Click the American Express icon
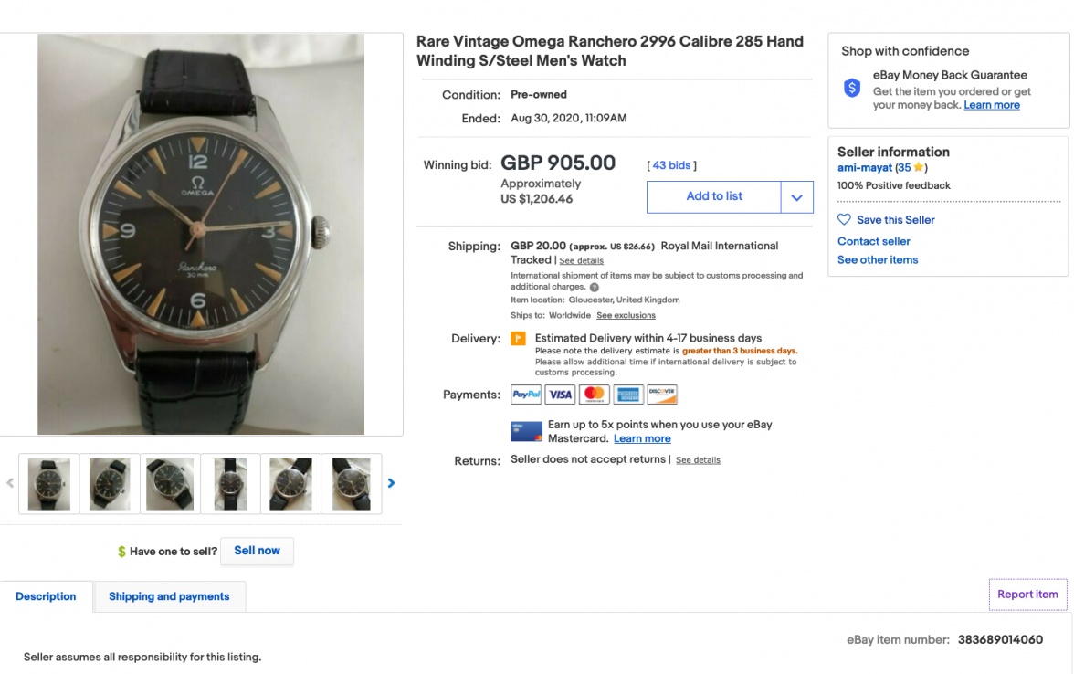 click(628, 395)
